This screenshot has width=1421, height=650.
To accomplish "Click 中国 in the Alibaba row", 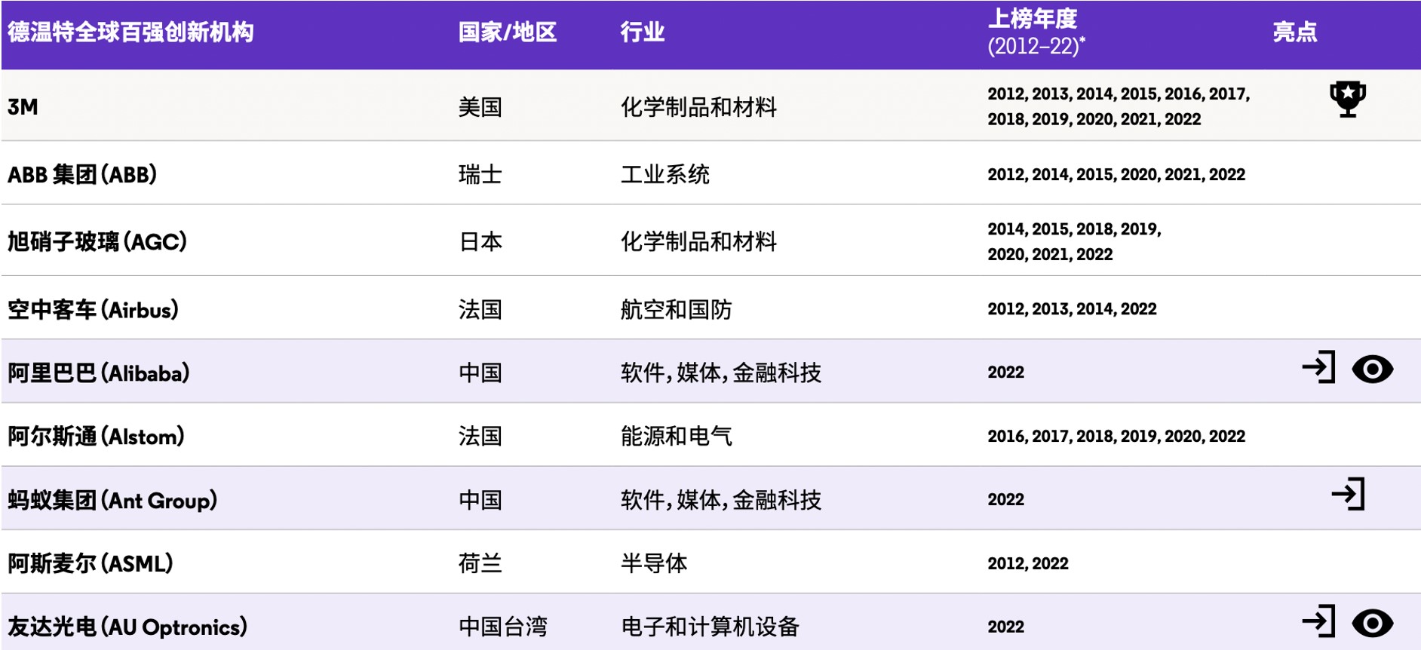I will (480, 373).
